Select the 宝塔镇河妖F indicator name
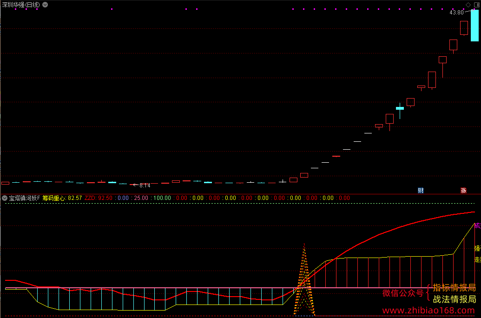 click(25, 198)
